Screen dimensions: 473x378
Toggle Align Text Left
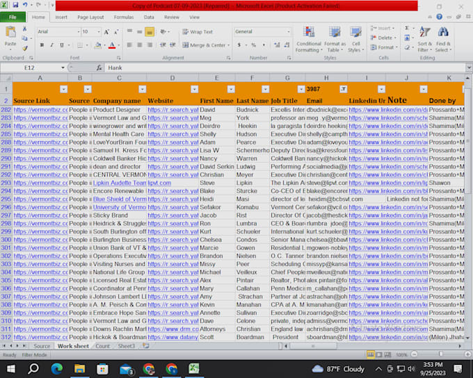[x=129, y=45]
